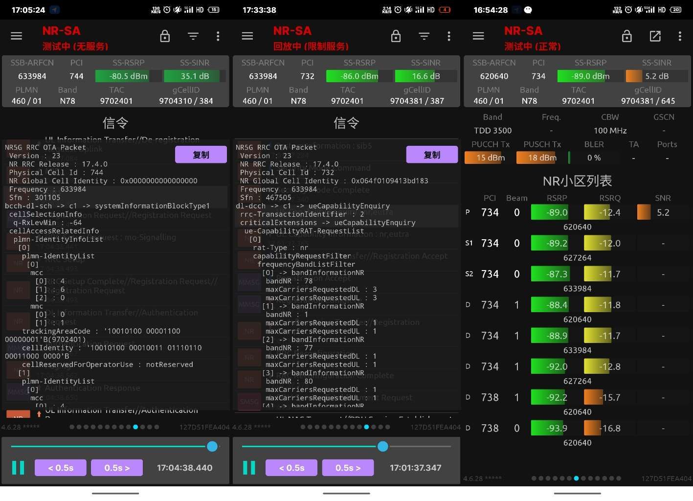Click replay slider handle in middle screen
693x501 pixels.
pos(383,446)
